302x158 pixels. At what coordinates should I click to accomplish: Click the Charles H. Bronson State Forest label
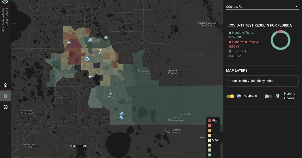point(207,24)
